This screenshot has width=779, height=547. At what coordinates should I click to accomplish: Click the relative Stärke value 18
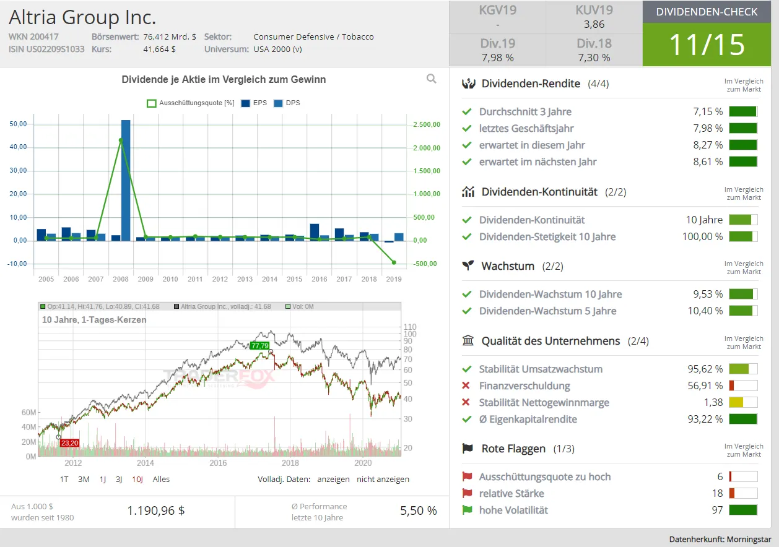coord(717,493)
